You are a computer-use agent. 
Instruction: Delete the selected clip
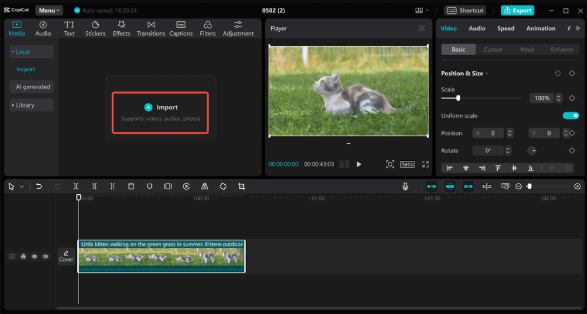[131, 187]
